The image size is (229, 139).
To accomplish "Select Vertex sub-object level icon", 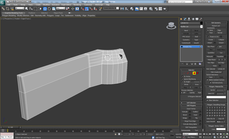I will (x=185, y=73).
